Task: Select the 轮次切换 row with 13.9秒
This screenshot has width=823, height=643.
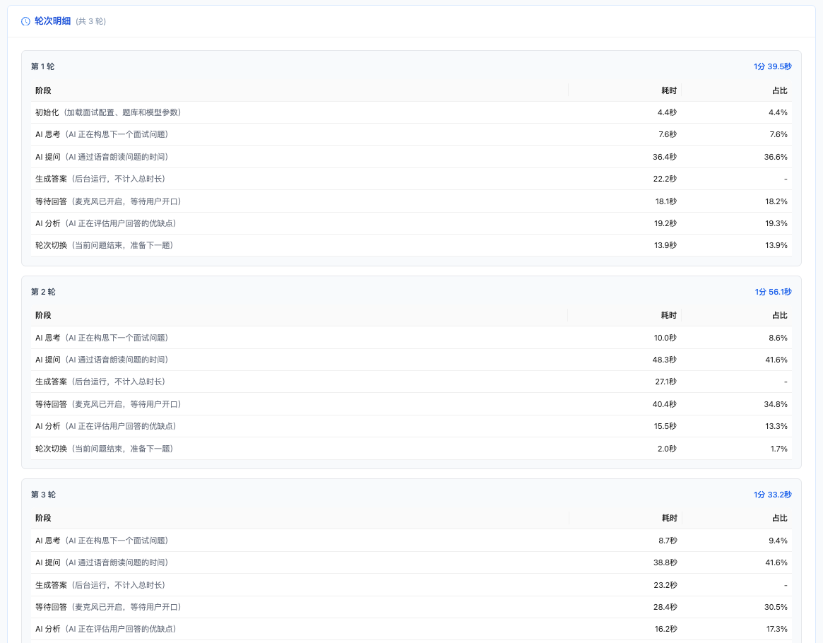Action: [x=104, y=245]
